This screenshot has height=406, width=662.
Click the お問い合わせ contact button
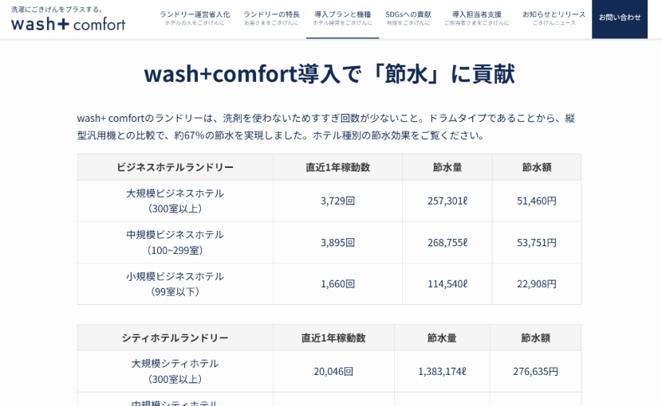(619, 18)
